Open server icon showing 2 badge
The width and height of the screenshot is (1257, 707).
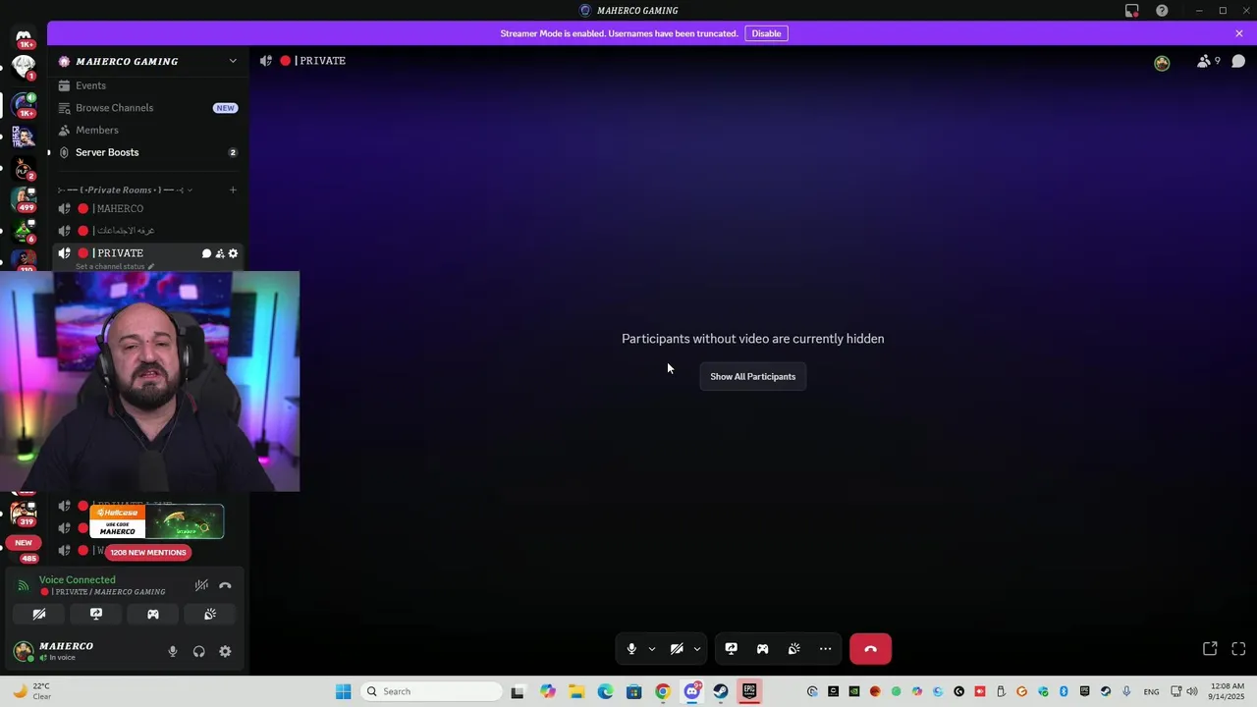pos(24,168)
